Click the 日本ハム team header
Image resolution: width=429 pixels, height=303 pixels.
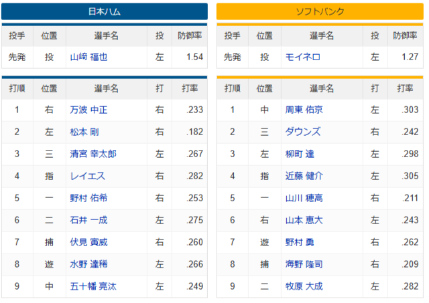(x=105, y=12)
